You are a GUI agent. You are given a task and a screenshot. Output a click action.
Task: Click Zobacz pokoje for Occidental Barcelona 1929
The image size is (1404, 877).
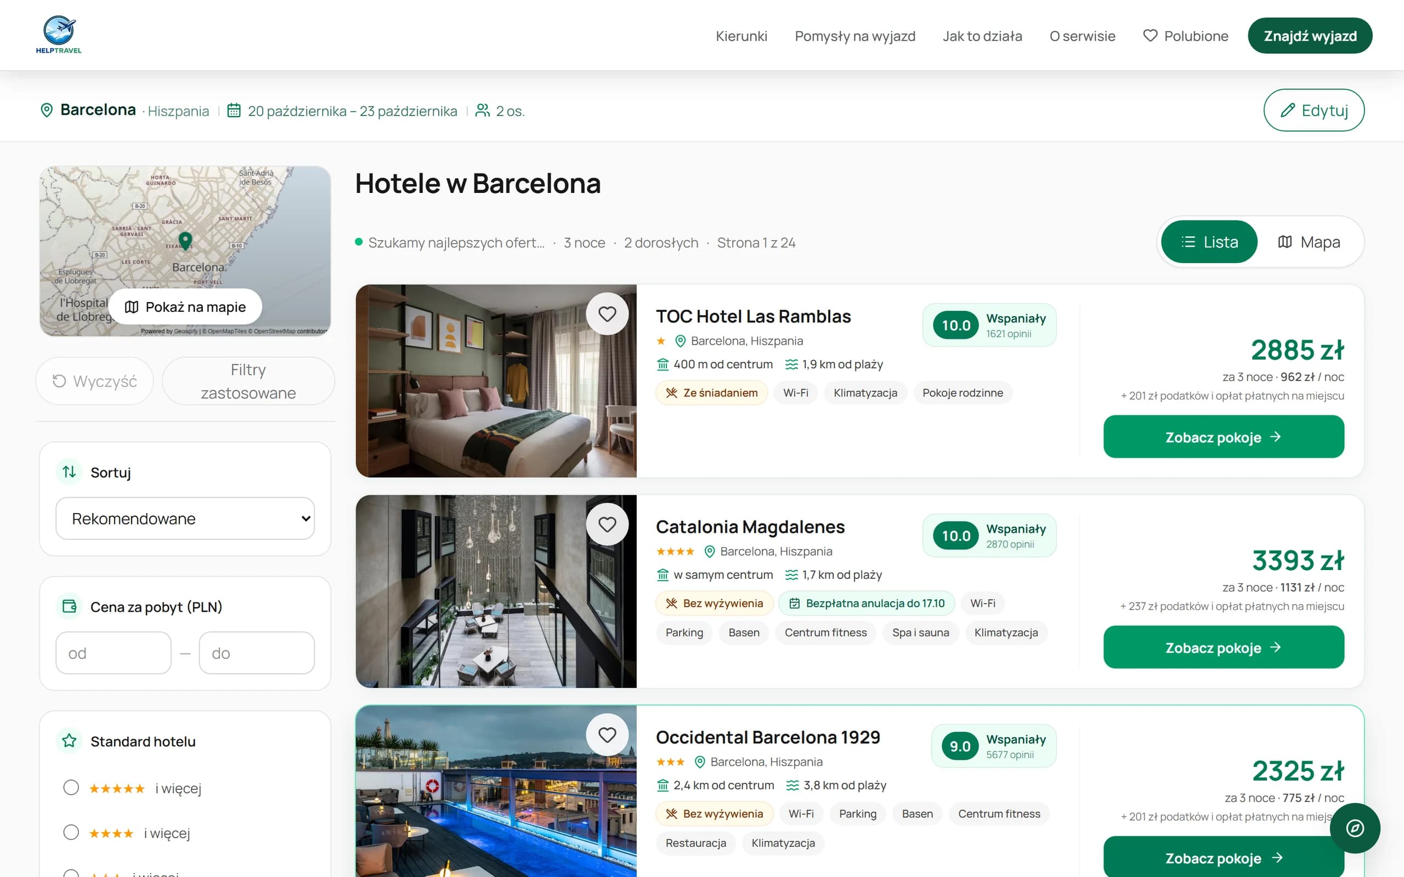pyautogui.click(x=1224, y=857)
